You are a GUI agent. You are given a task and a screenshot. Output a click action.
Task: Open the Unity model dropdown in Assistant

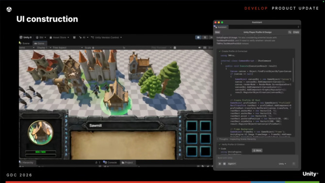(x=282, y=164)
